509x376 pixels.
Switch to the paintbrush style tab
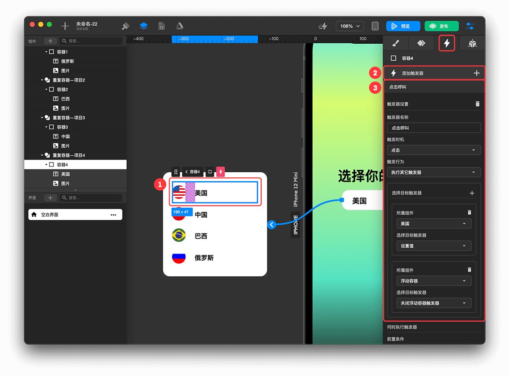tap(395, 43)
